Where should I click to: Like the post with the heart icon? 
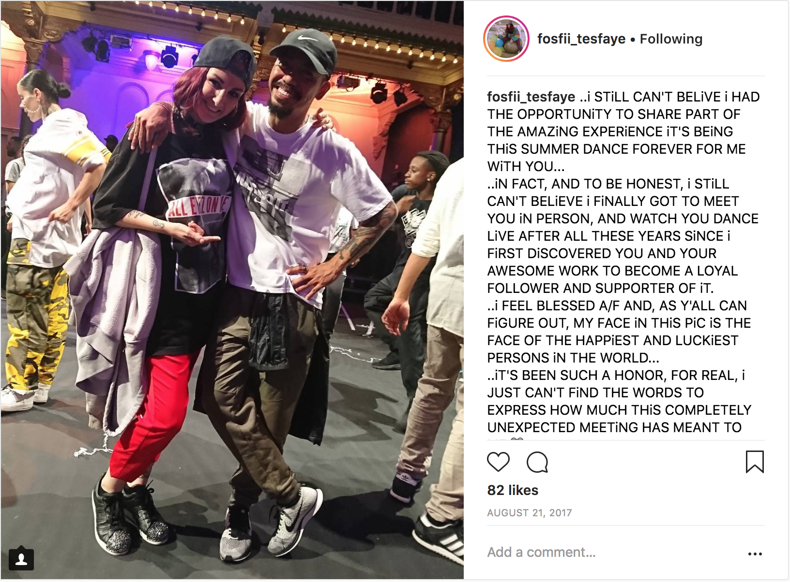click(x=498, y=462)
